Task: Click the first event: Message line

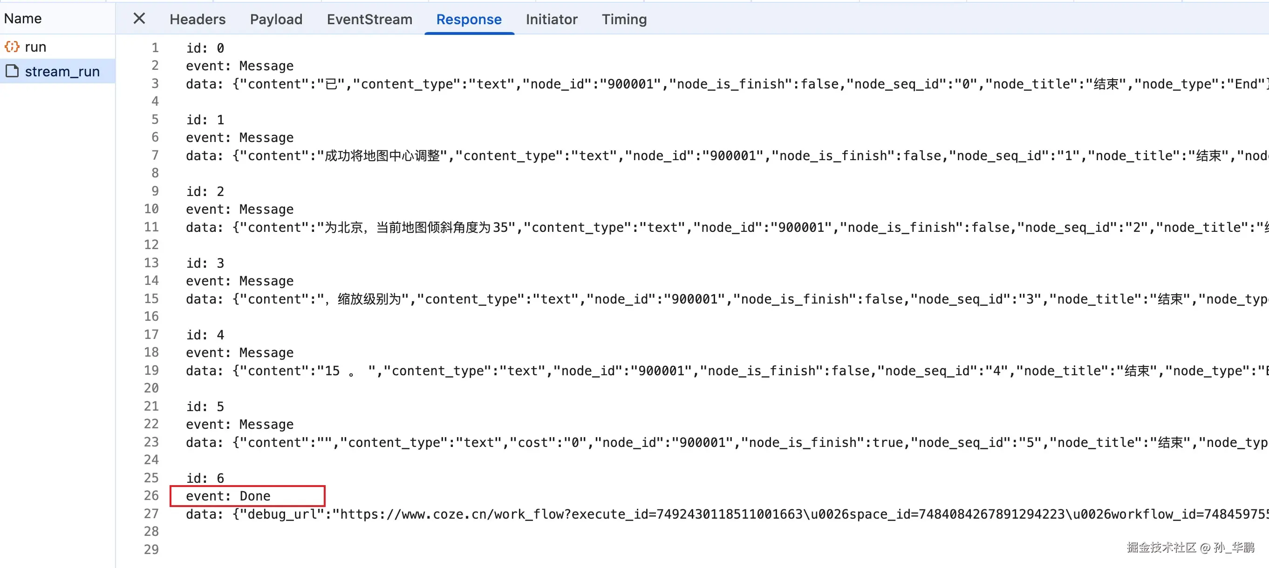Action: click(x=239, y=66)
